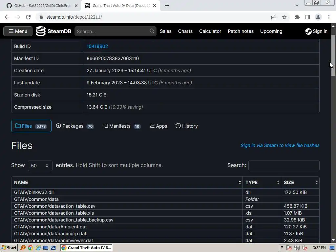Select GTAIV/common/data/action_table.csv file name
The image size is (336, 252).
point(55,206)
